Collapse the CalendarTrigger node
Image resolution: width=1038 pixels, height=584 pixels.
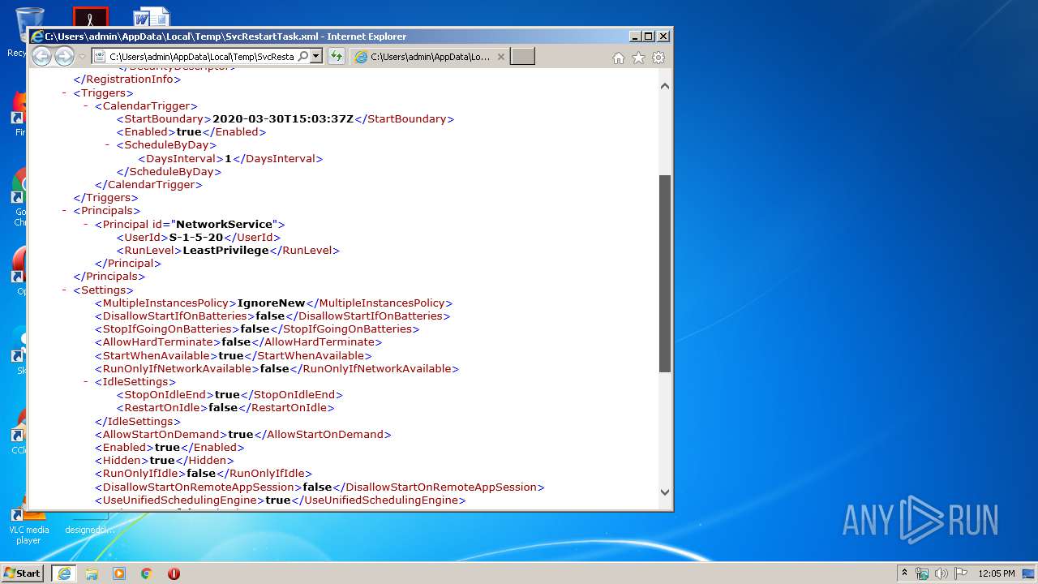click(86, 106)
